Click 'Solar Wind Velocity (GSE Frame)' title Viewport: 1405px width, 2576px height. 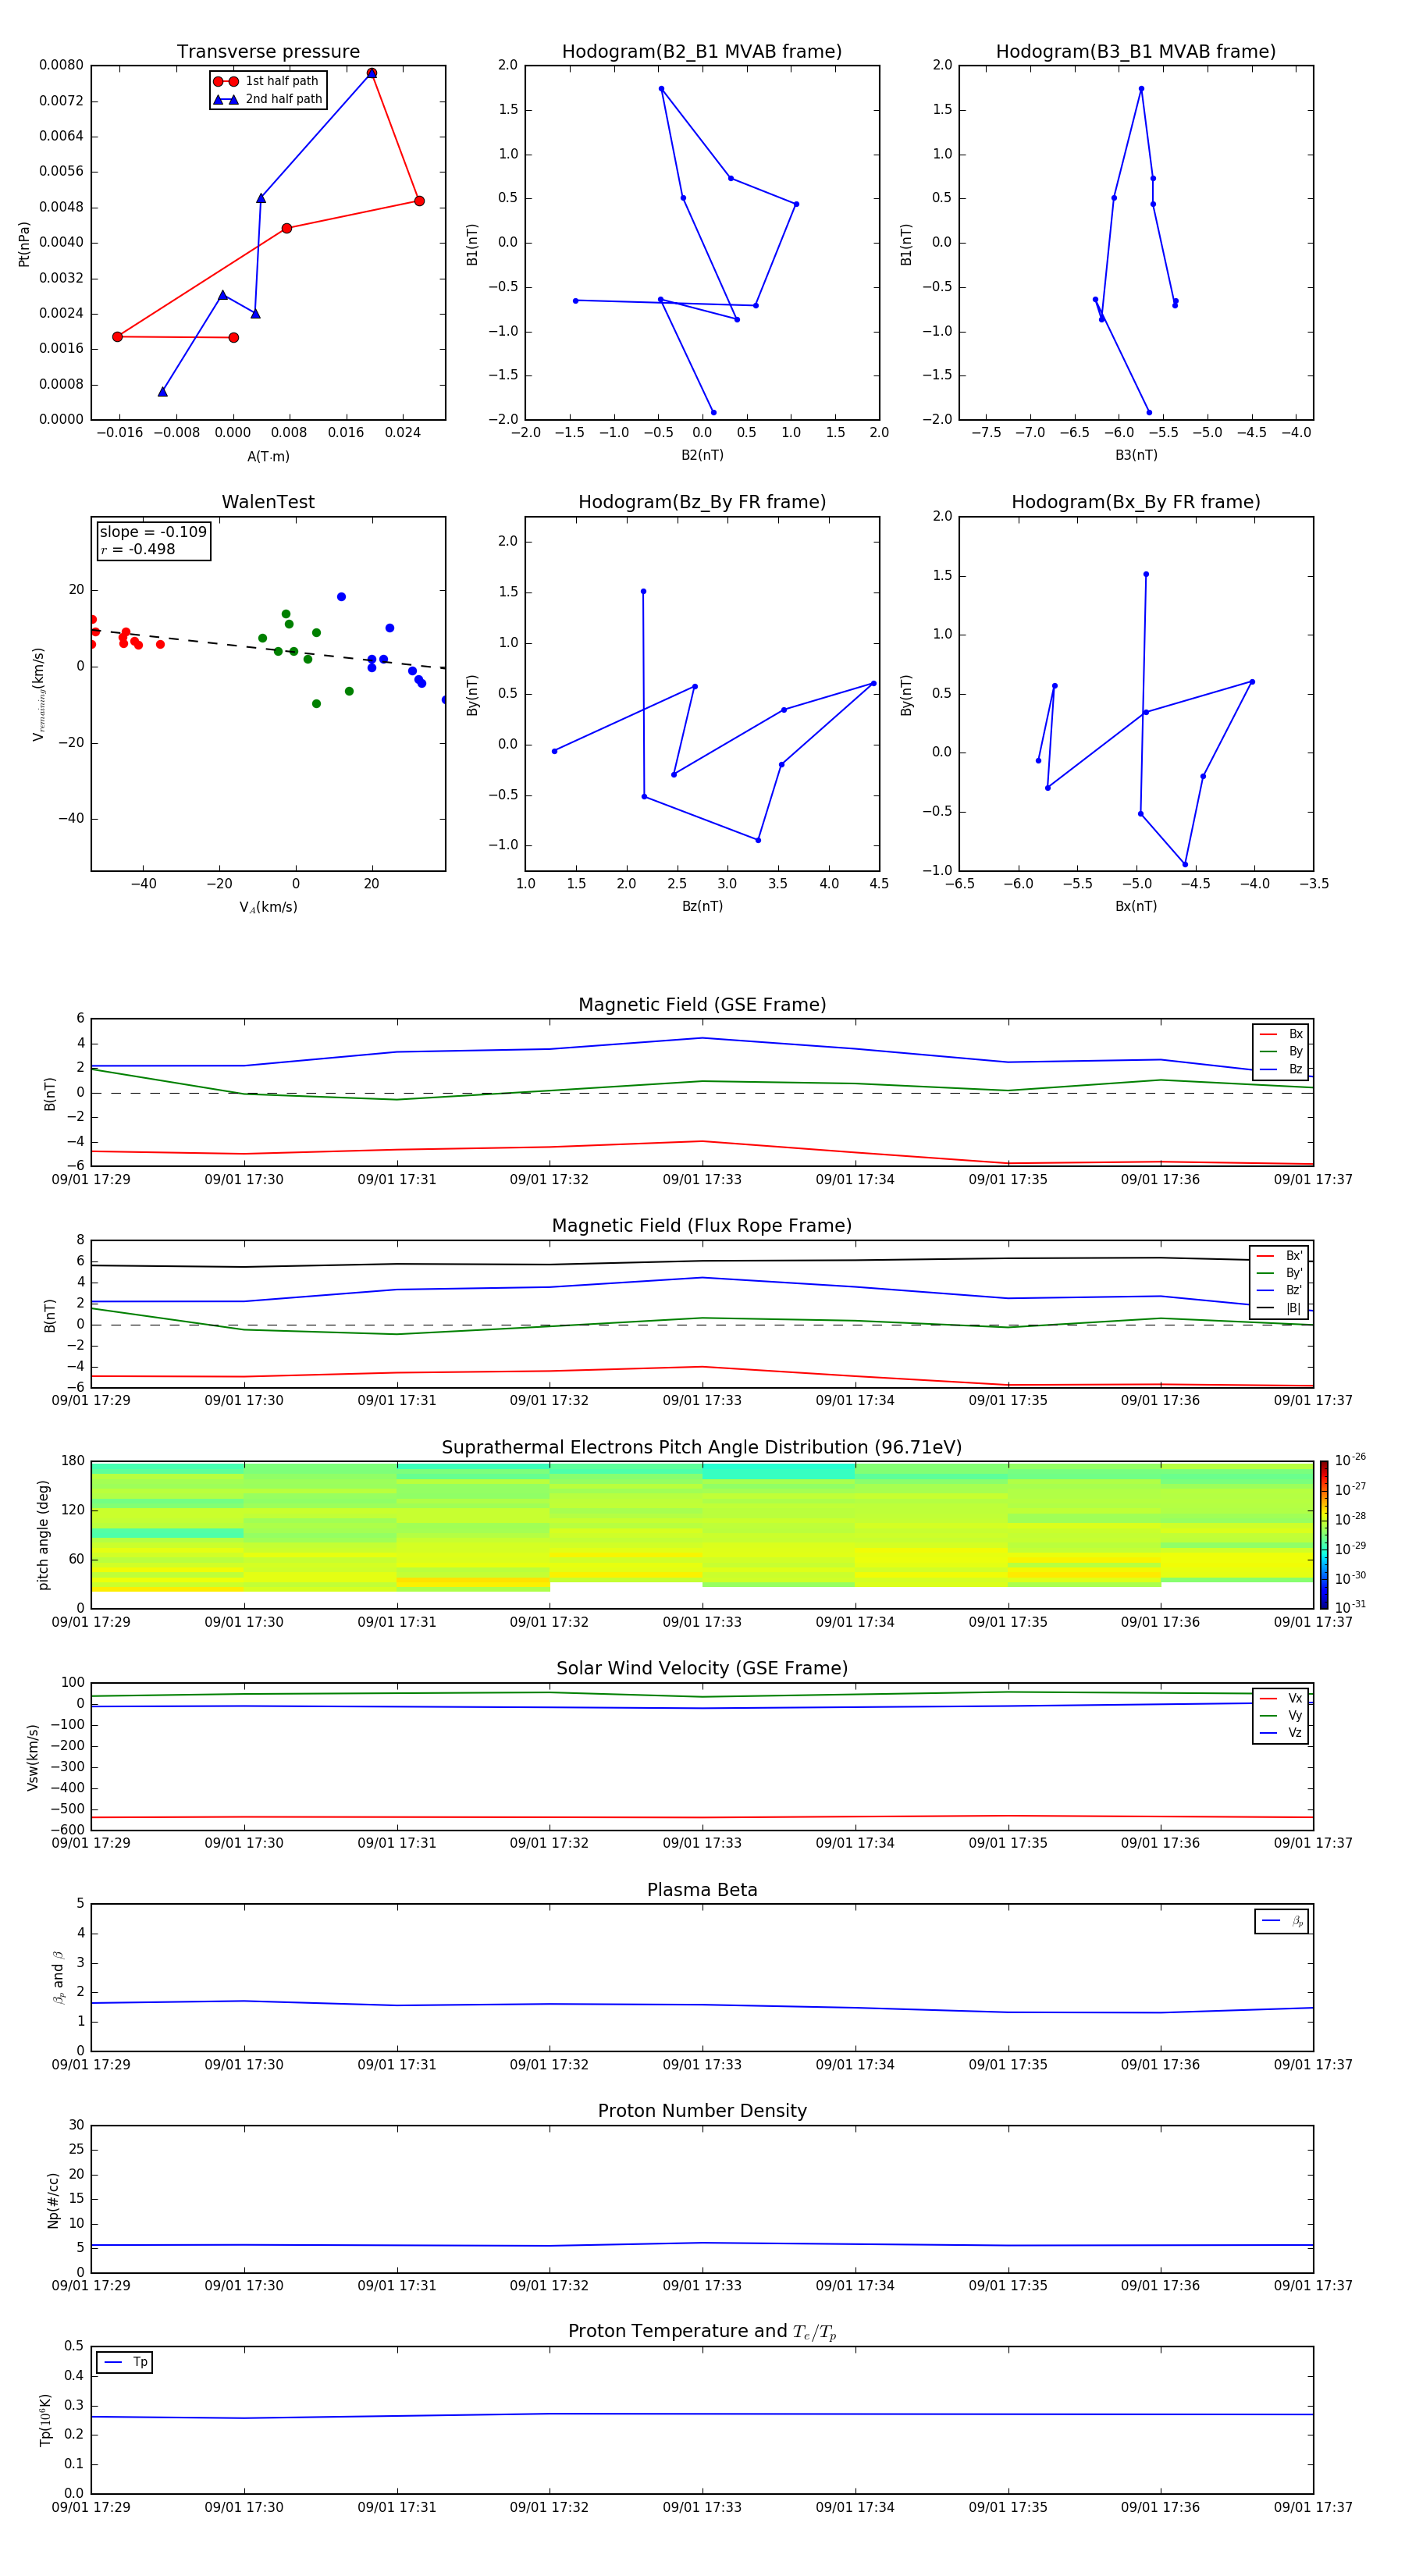click(702, 1668)
